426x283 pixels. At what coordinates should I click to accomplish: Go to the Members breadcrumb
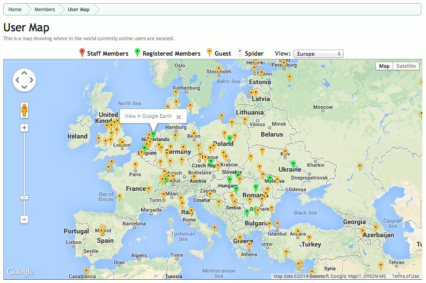click(x=44, y=9)
